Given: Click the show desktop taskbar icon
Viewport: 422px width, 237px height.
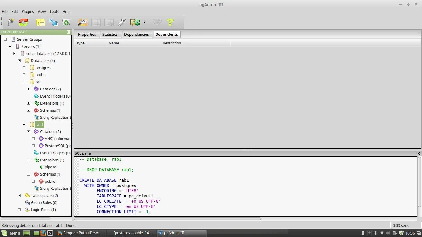Looking at the screenshot, I should (26, 233).
